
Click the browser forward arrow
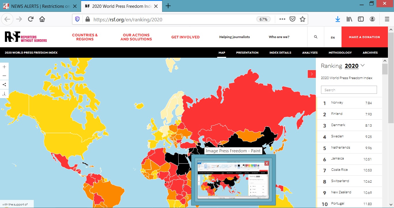pyautogui.click(x=19, y=19)
